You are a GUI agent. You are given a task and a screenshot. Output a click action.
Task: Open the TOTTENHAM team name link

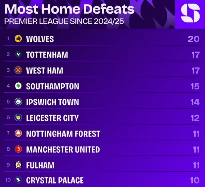(x=47, y=55)
